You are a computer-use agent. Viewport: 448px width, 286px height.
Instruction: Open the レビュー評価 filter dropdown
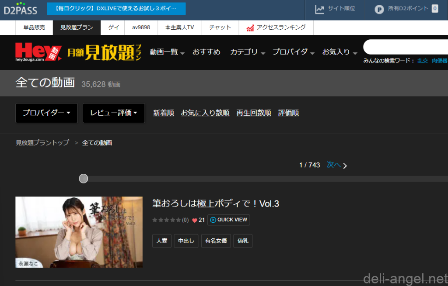pyautogui.click(x=114, y=113)
